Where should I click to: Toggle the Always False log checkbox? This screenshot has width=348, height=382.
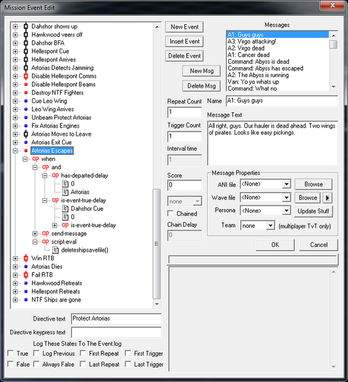35,364
